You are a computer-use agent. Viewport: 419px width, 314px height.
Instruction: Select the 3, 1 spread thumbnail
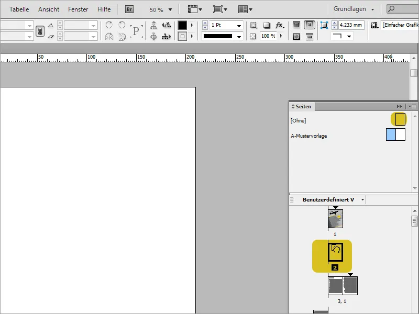click(x=343, y=286)
